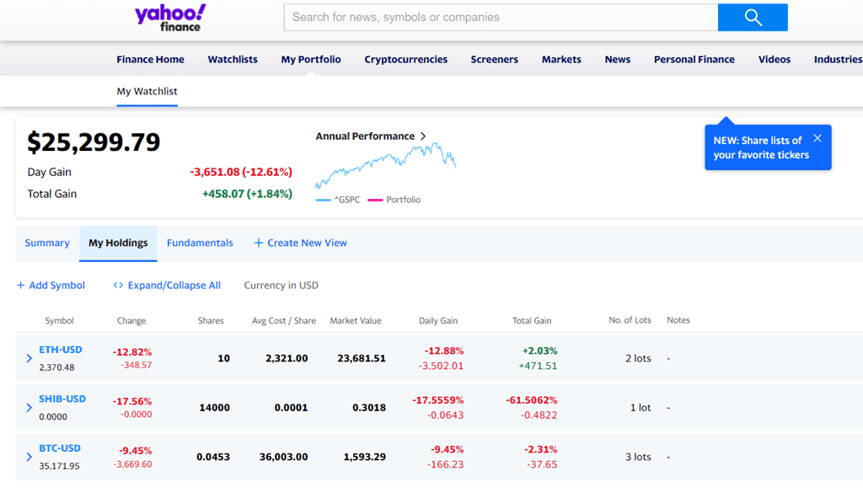Select the My Holdings tab
Screen dimensions: 863x493
pyautogui.click(x=118, y=244)
